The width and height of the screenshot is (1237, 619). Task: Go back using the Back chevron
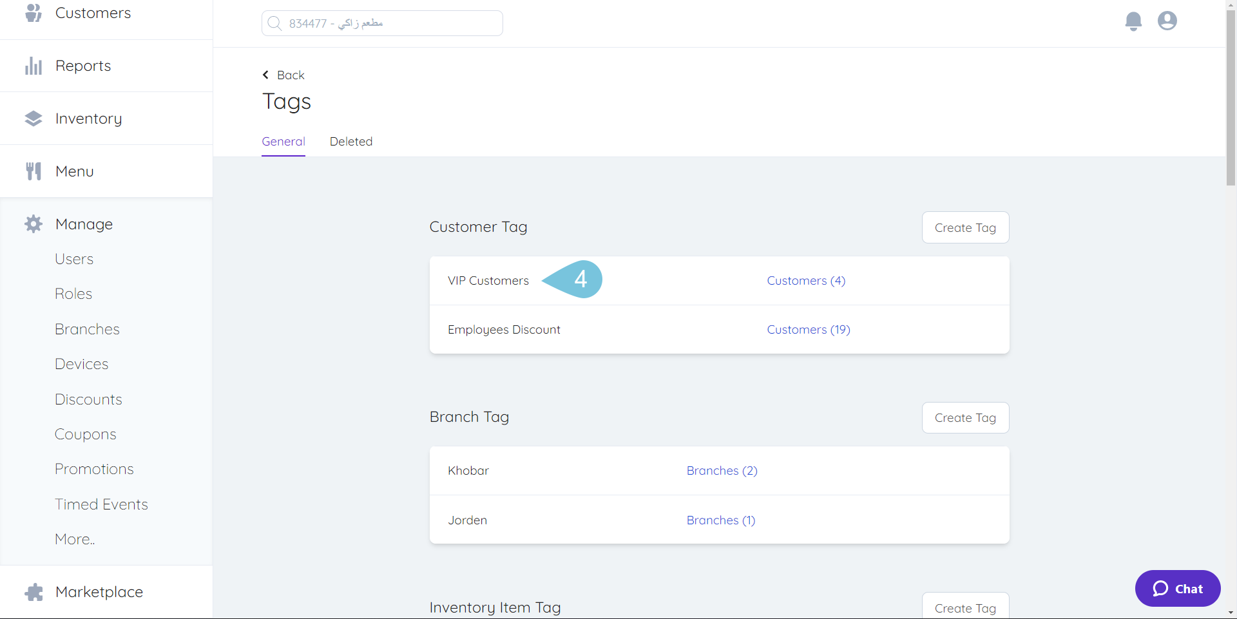pos(266,75)
